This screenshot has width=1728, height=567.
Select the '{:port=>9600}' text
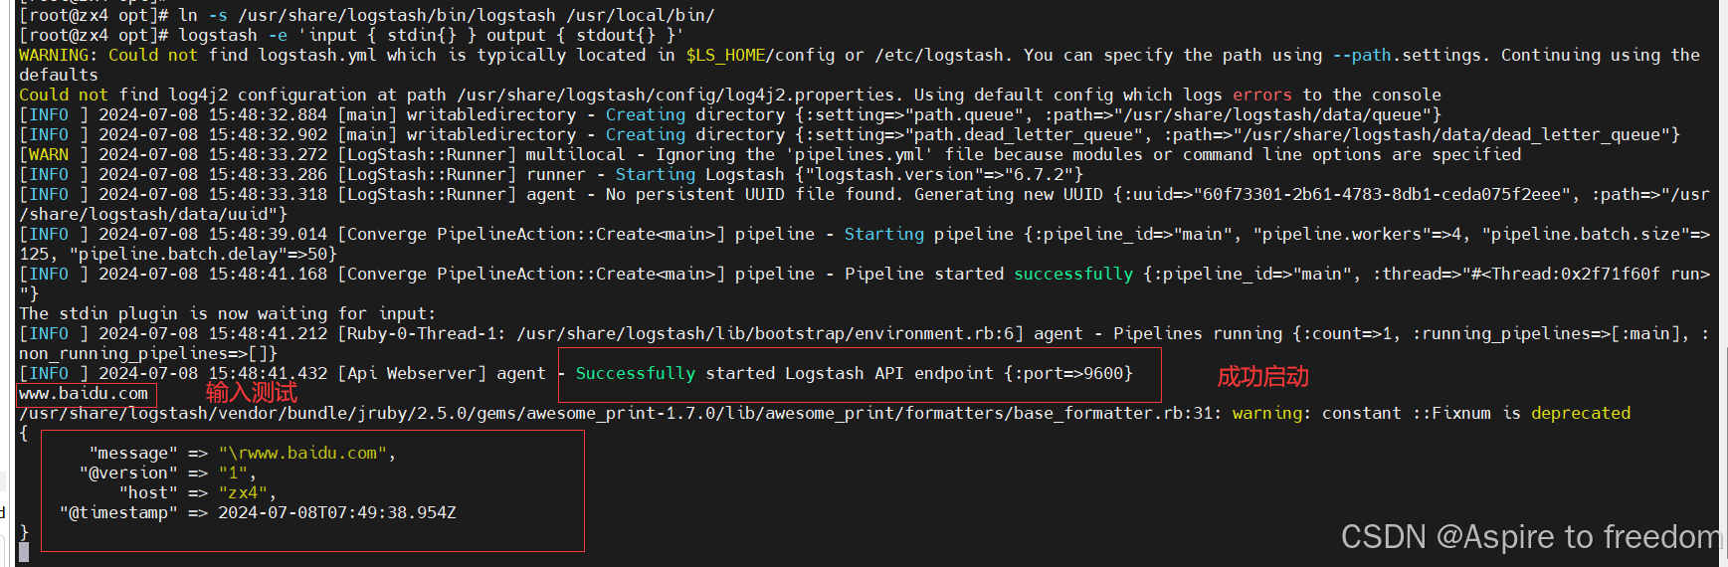click(1068, 373)
